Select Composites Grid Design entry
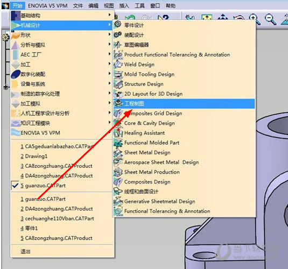 click(x=184, y=114)
